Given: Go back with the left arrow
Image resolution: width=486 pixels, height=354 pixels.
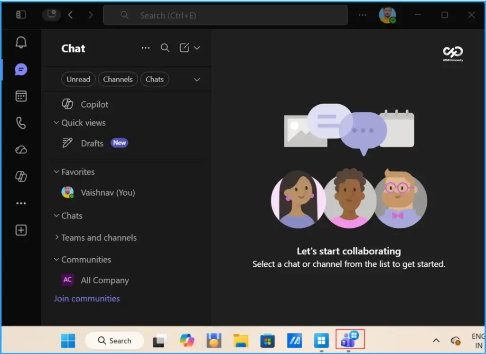Looking at the screenshot, I should (x=71, y=15).
